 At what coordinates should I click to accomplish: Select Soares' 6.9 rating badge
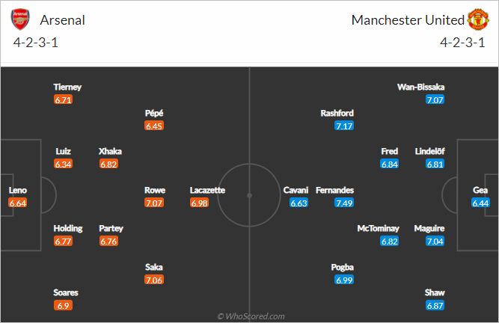63,306
